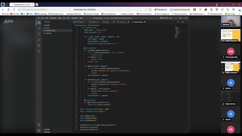The width and height of the screenshot is (242, 136).
Task: Run the Python file with the play button
Action: [x=178, y=22]
